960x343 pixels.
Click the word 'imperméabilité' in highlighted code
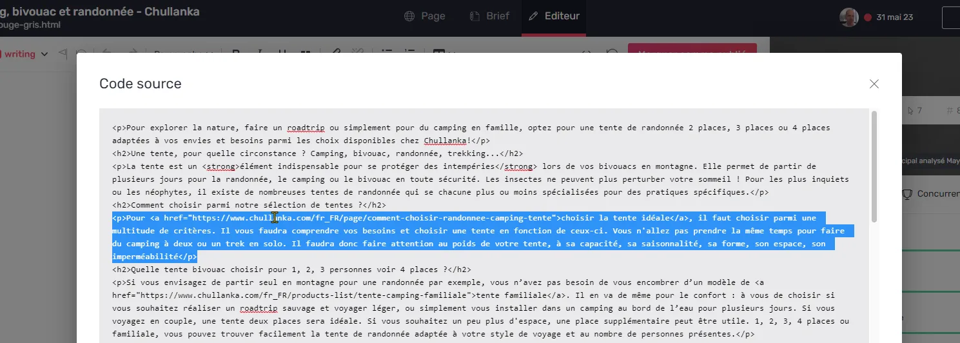click(144, 257)
